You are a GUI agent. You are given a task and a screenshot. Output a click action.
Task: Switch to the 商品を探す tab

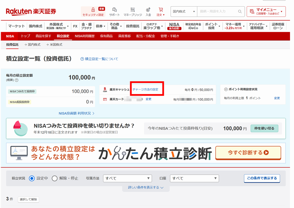pyautogui.click(x=43, y=36)
